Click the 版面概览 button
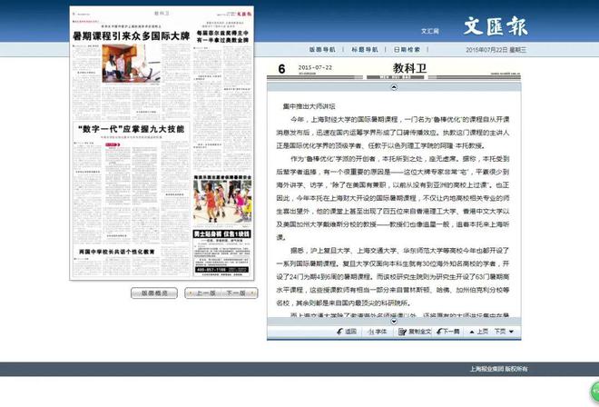599x407 pixels. (x=154, y=293)
